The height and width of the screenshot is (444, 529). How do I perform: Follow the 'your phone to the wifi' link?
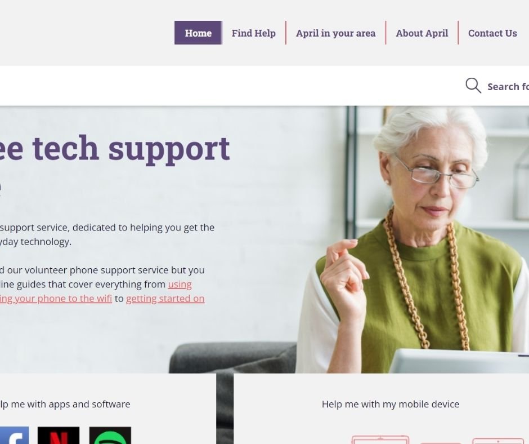pos(56,299)
